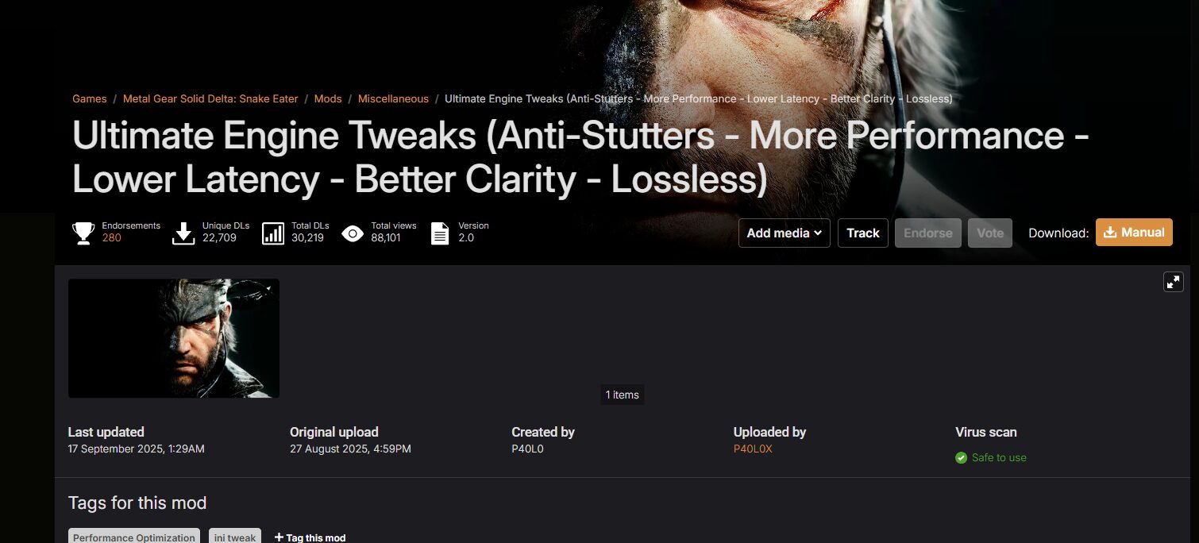The image size is (1199, 543).
Task: Click the plus icon beside Tag this mod
Action: 279,537
